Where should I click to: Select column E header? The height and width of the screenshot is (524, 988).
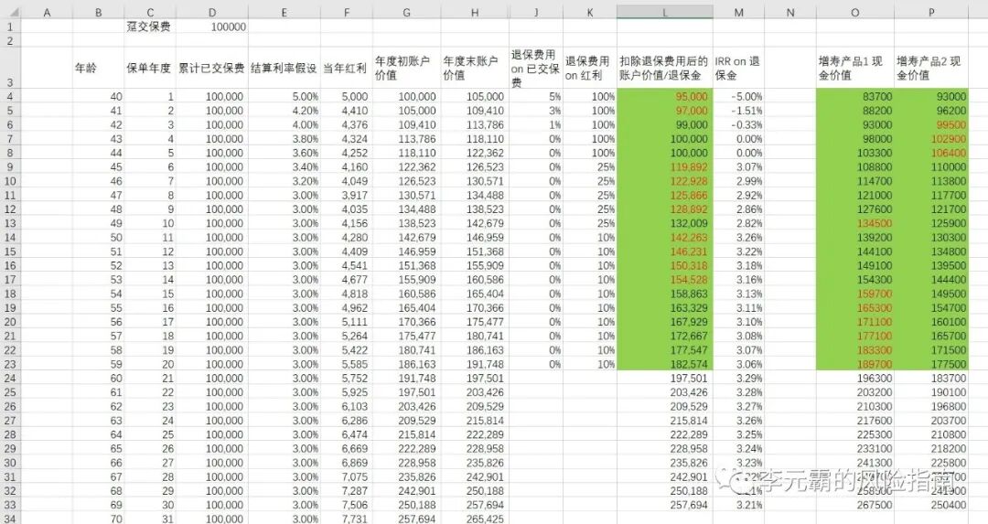pyautogui.click(x=285, y=12)
